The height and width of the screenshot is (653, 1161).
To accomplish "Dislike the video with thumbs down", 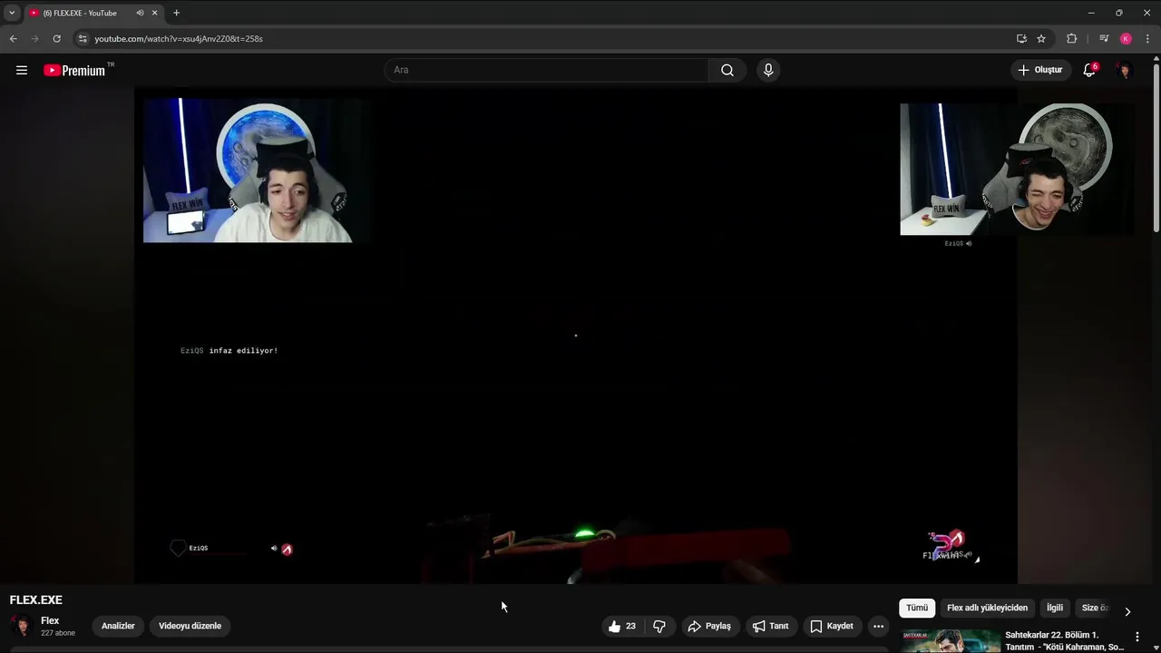I will pos(659,626).
